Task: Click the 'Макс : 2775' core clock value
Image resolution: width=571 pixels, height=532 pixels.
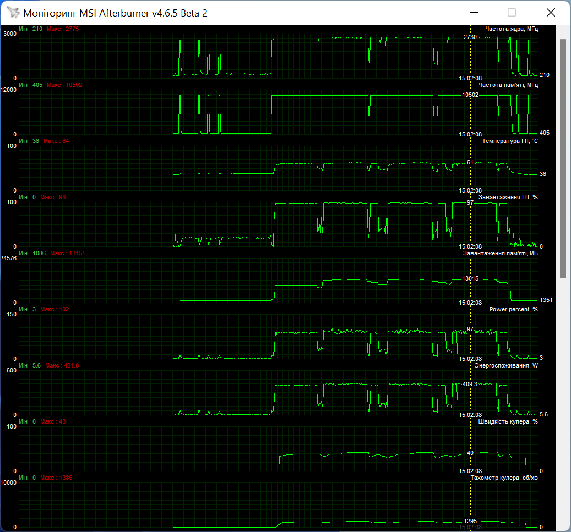Action: [x=63, y=29]
